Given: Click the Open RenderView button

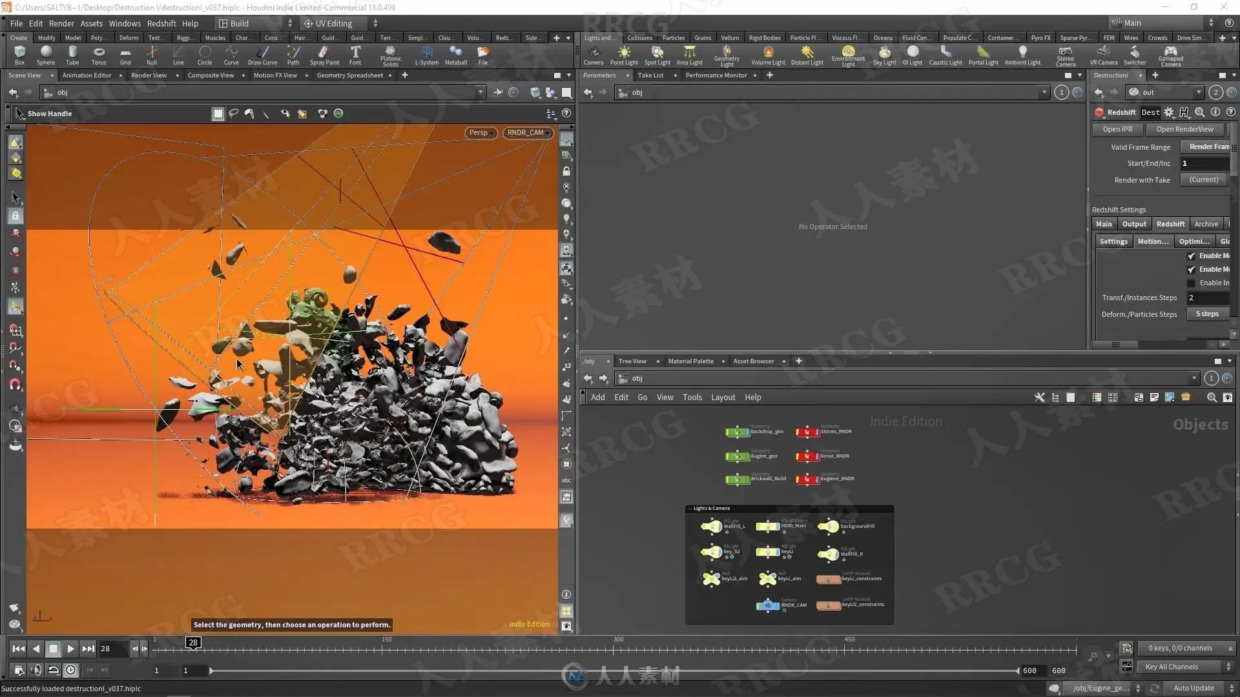Looking at the screenshot, I should [x=1184, y=129].
